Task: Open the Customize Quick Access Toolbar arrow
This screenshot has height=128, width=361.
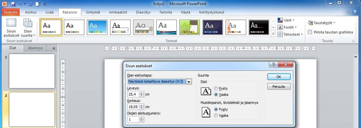Action: click(45, 4)
